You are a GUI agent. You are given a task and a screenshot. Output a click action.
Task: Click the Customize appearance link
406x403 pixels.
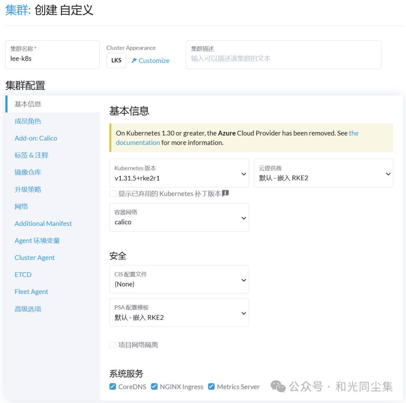[150, 61]
